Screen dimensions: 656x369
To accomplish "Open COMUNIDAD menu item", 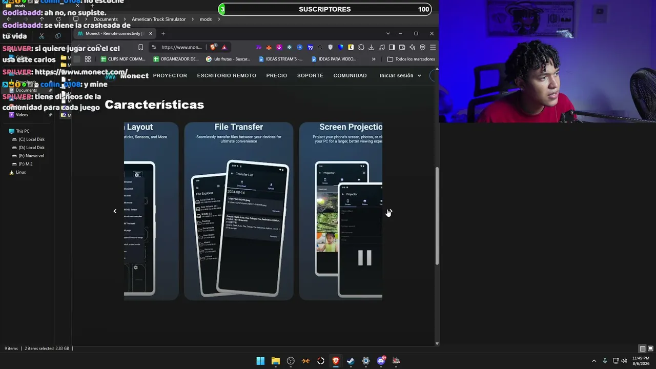I will point(350,75).
